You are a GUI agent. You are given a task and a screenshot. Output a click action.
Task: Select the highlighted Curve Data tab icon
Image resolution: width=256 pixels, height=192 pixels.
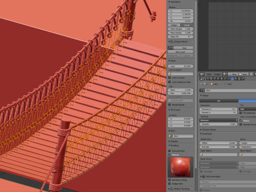tap(232, 78)
